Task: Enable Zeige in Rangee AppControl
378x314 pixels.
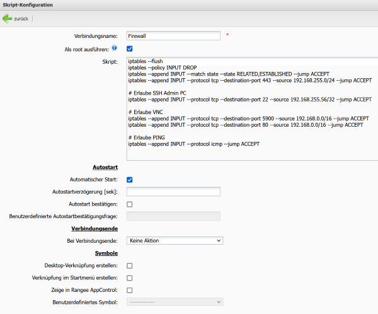Action: [130, 290]
